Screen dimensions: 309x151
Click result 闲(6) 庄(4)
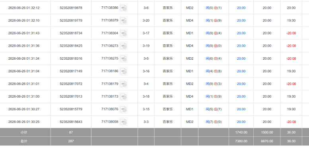[214, 59]
